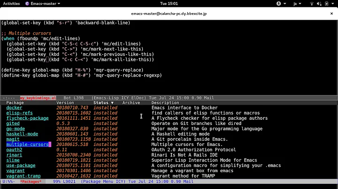Click 'mc/mark-previous-like-this' in code

[x=117, y=54]
